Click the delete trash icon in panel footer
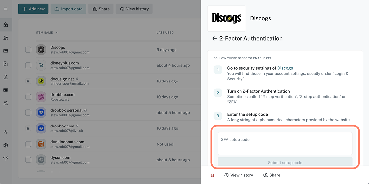Screen dimensions: 369x184 213,175
